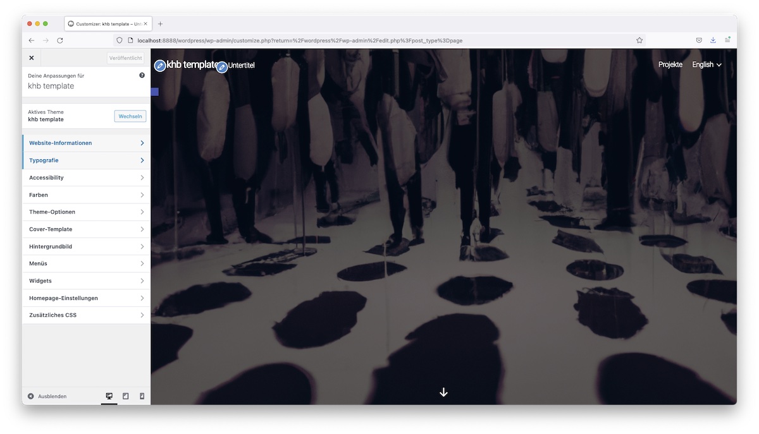This screenshot has width=759, height=434.
Task: Click the scroll-down arrow in the preview
Action: pyautogui.click(x=443, y=392)
